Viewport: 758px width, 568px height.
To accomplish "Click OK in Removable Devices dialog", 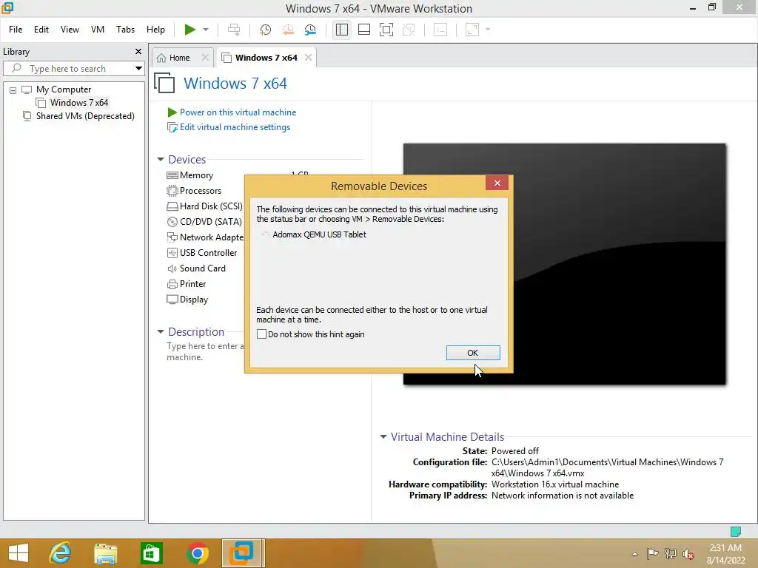I will coord(473,353).
